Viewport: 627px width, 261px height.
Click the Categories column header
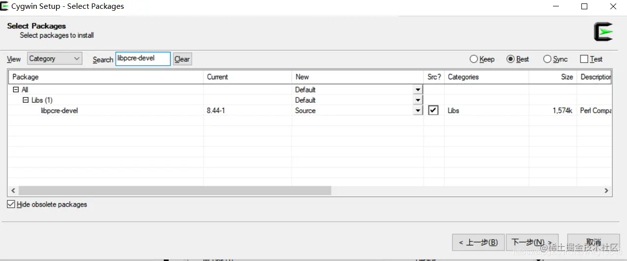[486, 77]
